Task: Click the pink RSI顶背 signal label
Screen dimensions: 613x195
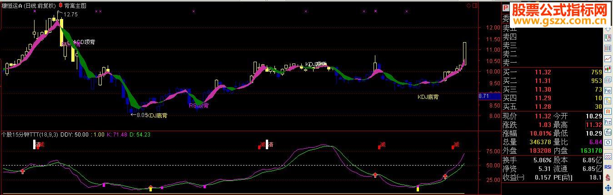Action: point(199,106)
